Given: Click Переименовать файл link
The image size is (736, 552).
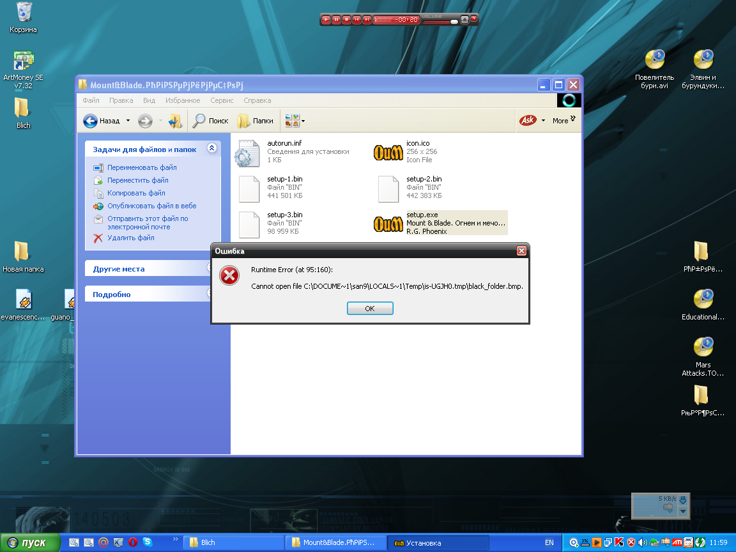Looking at the screenshot, I should coord(142,167).
